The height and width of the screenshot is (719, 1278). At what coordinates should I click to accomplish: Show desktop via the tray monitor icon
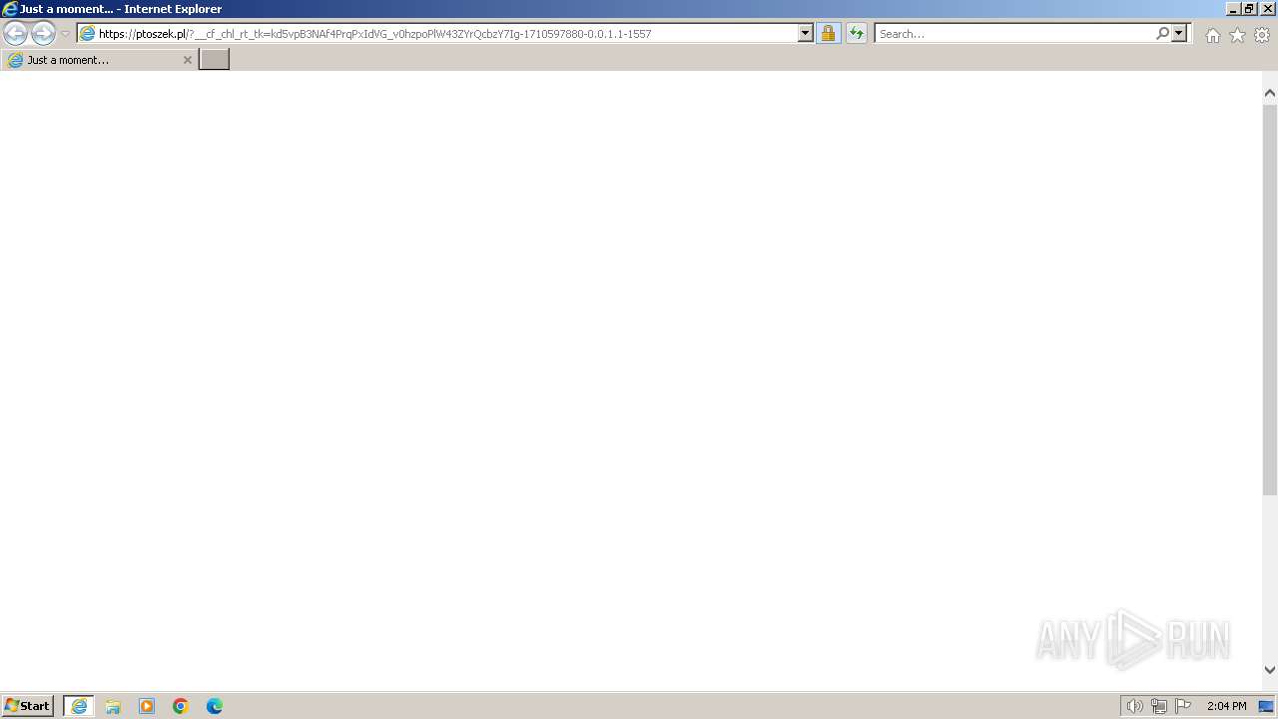click(x=1266, y=706)
